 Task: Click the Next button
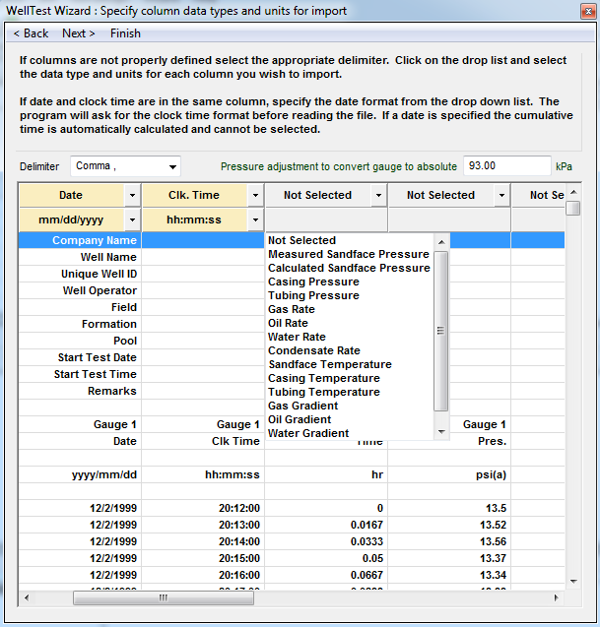point(79,33)
